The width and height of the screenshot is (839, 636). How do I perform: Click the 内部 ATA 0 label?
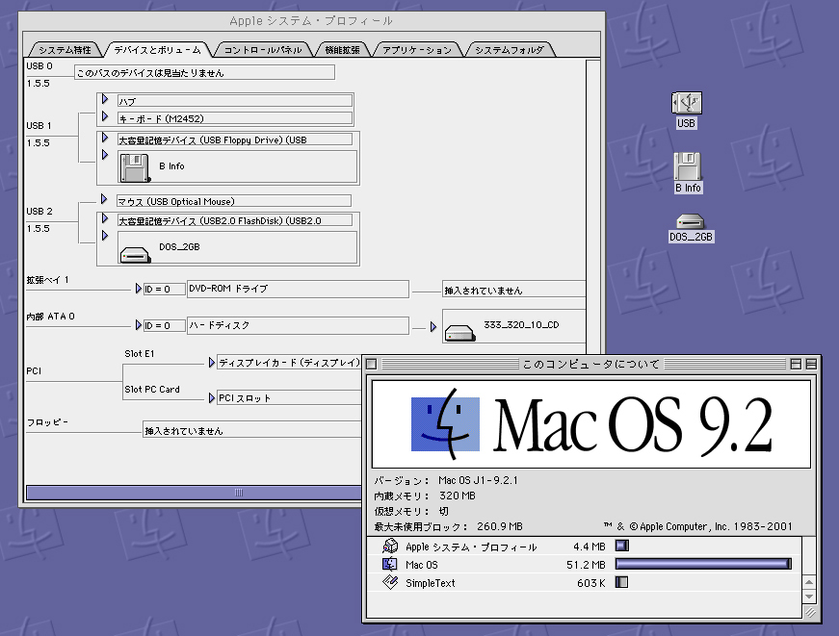click(50, 317)
